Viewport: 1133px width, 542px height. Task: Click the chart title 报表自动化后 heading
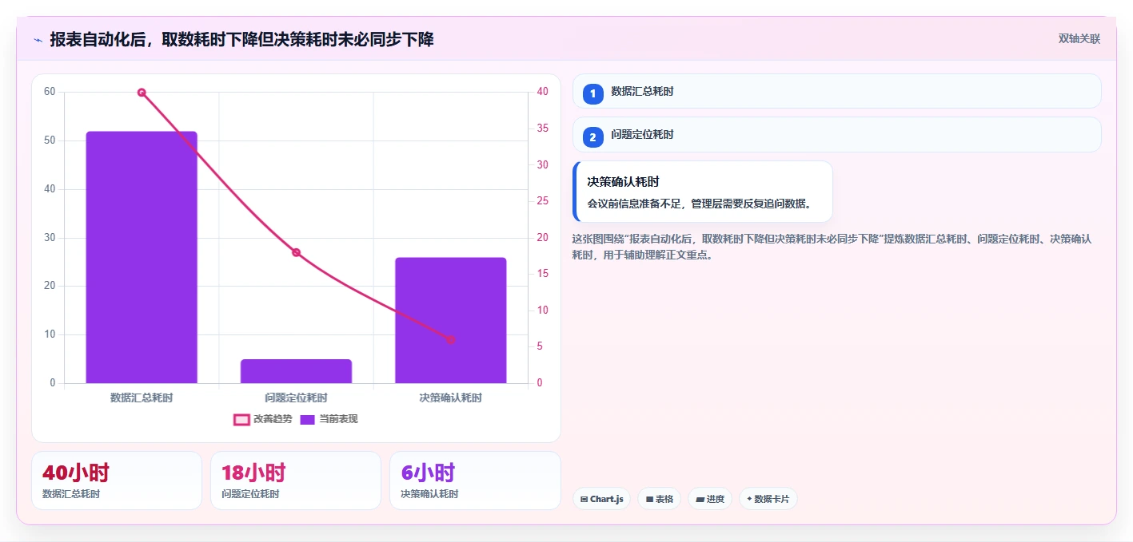point(241,39)
